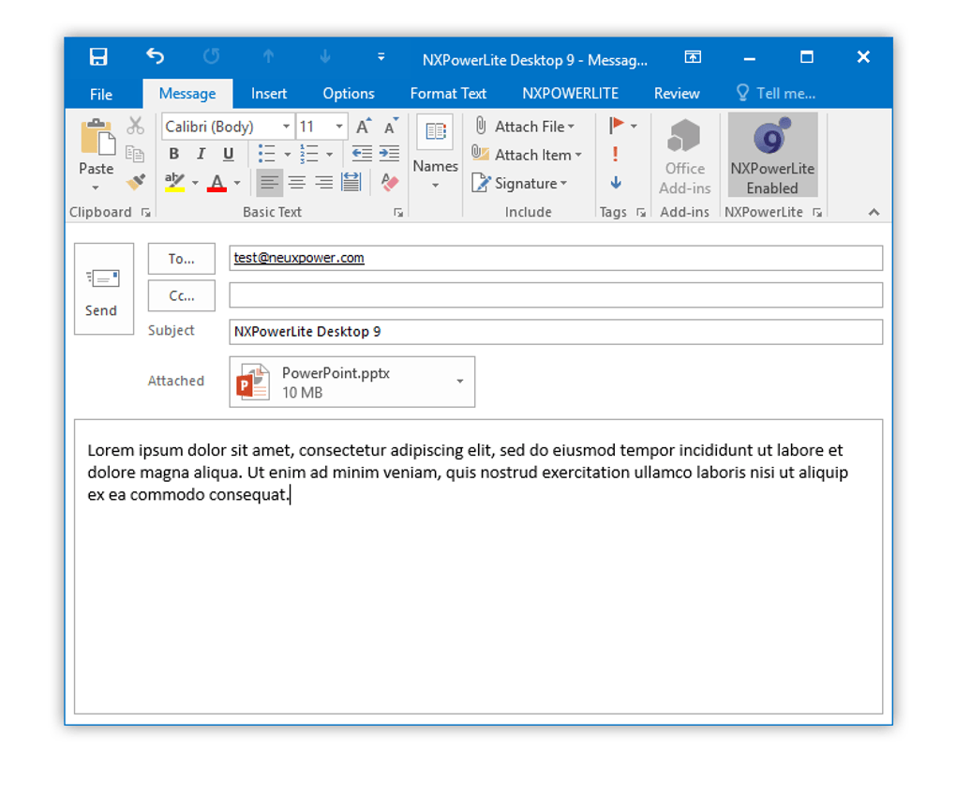956x797 pixels.
Task: Click the test@neuxpower.com recipient
Action: 299,258
